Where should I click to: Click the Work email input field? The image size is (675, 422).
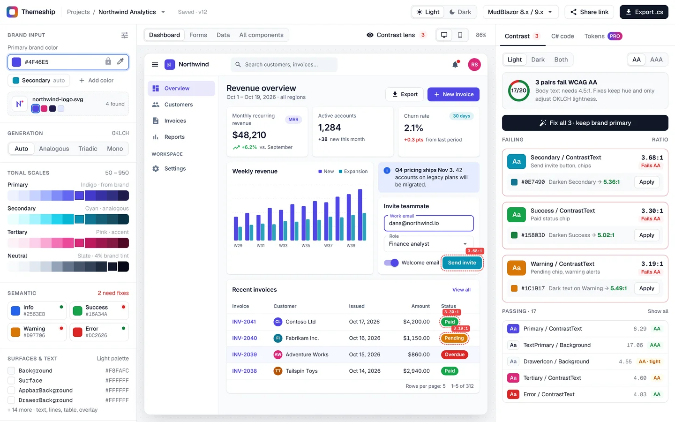(428, 223)
